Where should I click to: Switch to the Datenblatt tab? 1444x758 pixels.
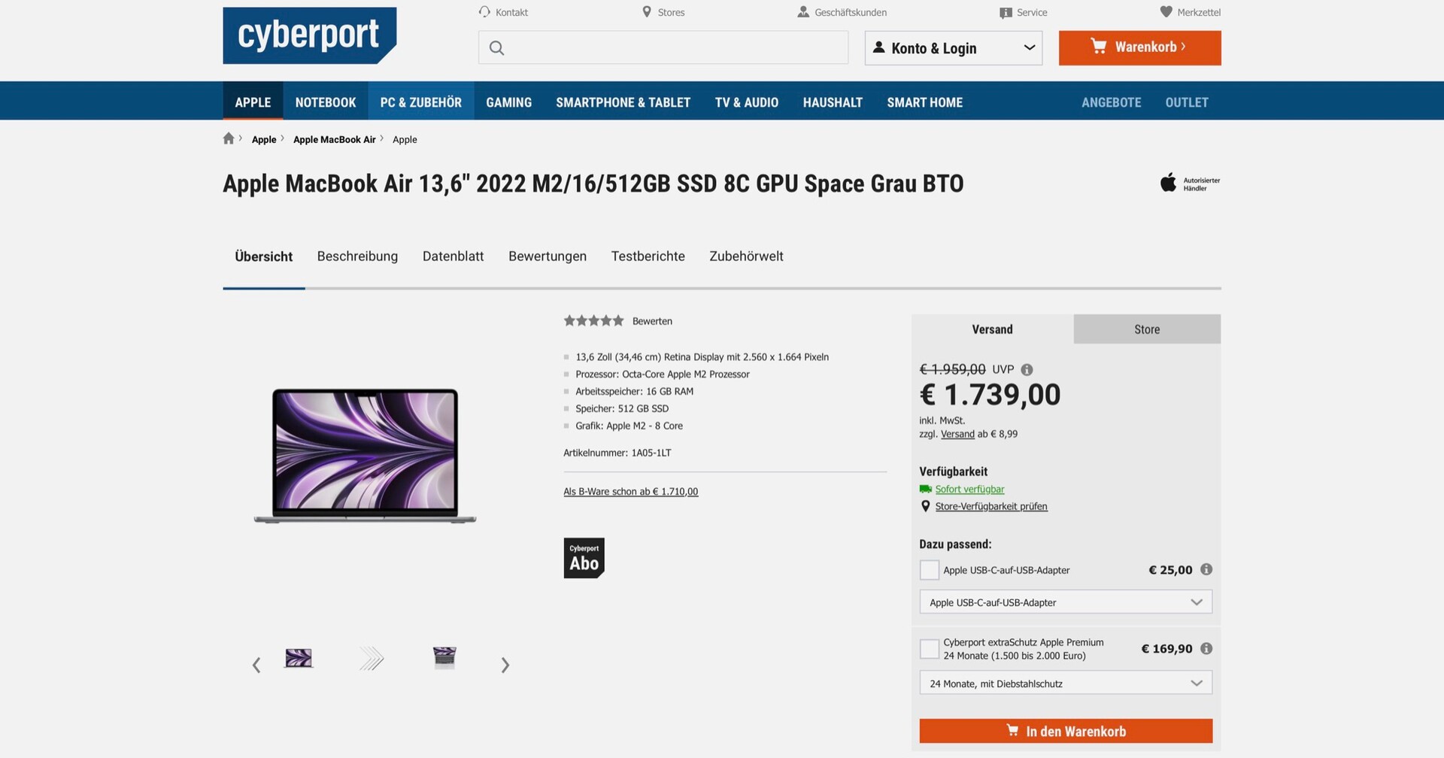pos(453,256)
